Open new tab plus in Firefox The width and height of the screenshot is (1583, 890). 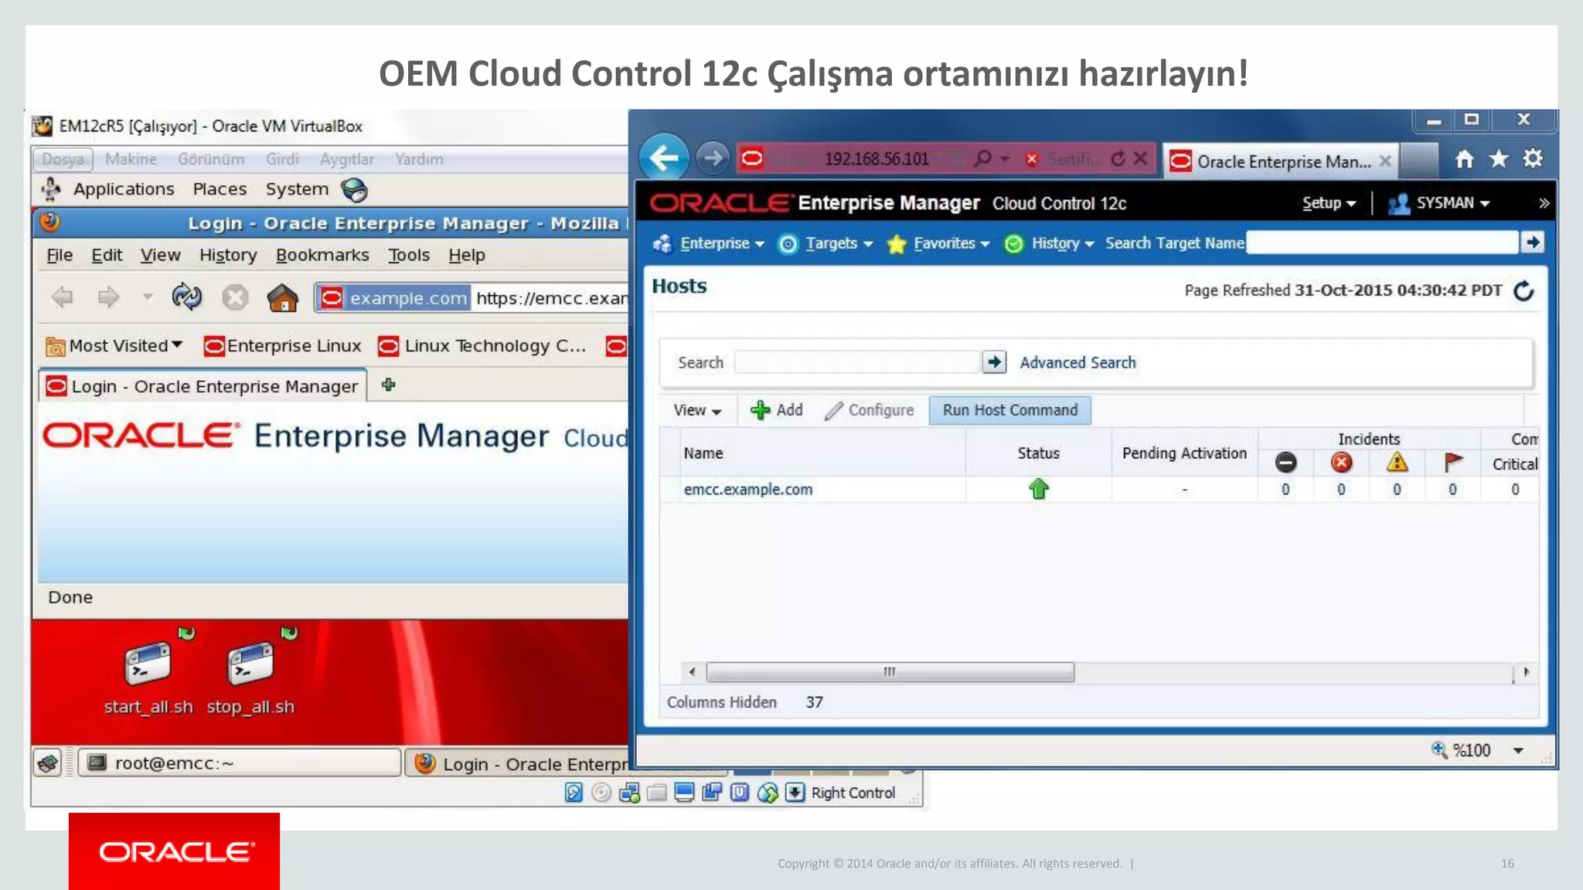(x=389, y=384)
